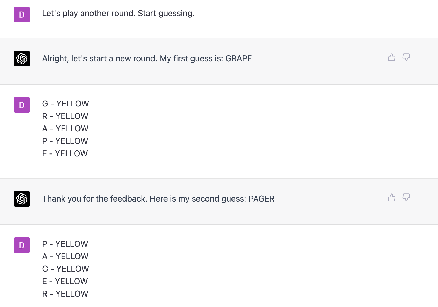The height and width of the screenshot is (307, 438).
Task: Click the "Thank you for the feedback" message
Action: [158, 199]
